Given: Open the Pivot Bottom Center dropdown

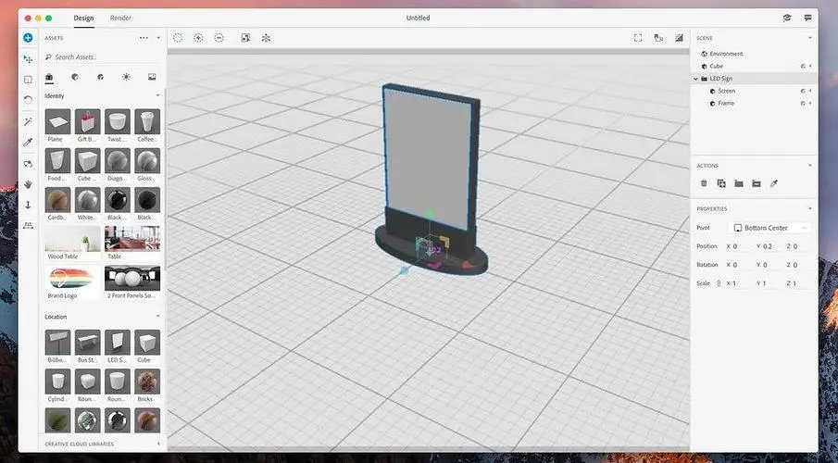Looking at the screenshot, I should pos(769,228).
